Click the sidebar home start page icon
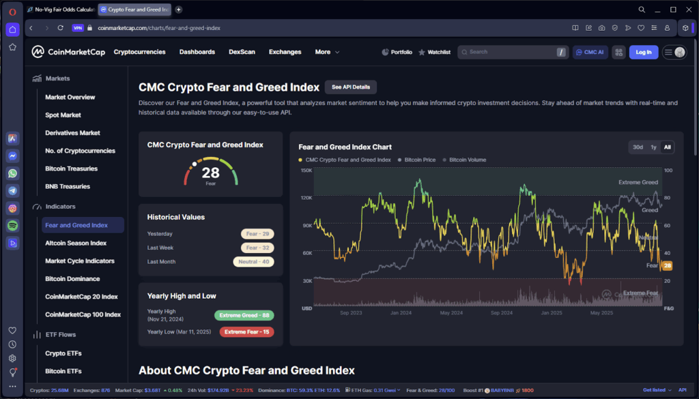This screenshot has width=699, height=399. [12, 29]
